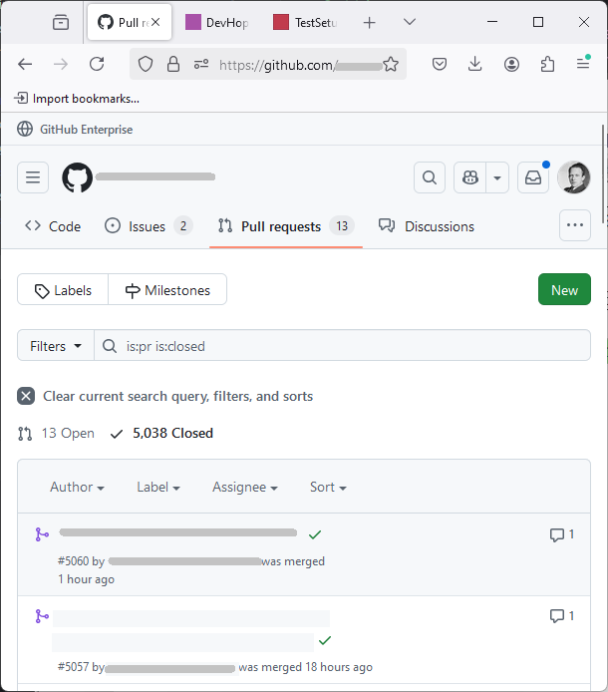The width and height of the screenshot is (608, 692).
Task: Show the 13 Open pull requests
Action: pos(56,434)
